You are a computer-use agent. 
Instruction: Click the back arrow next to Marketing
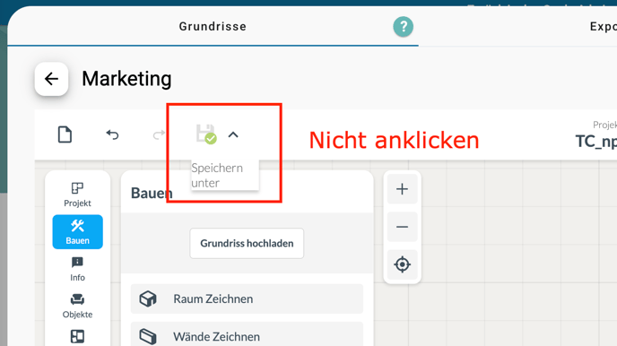[51, 79]
